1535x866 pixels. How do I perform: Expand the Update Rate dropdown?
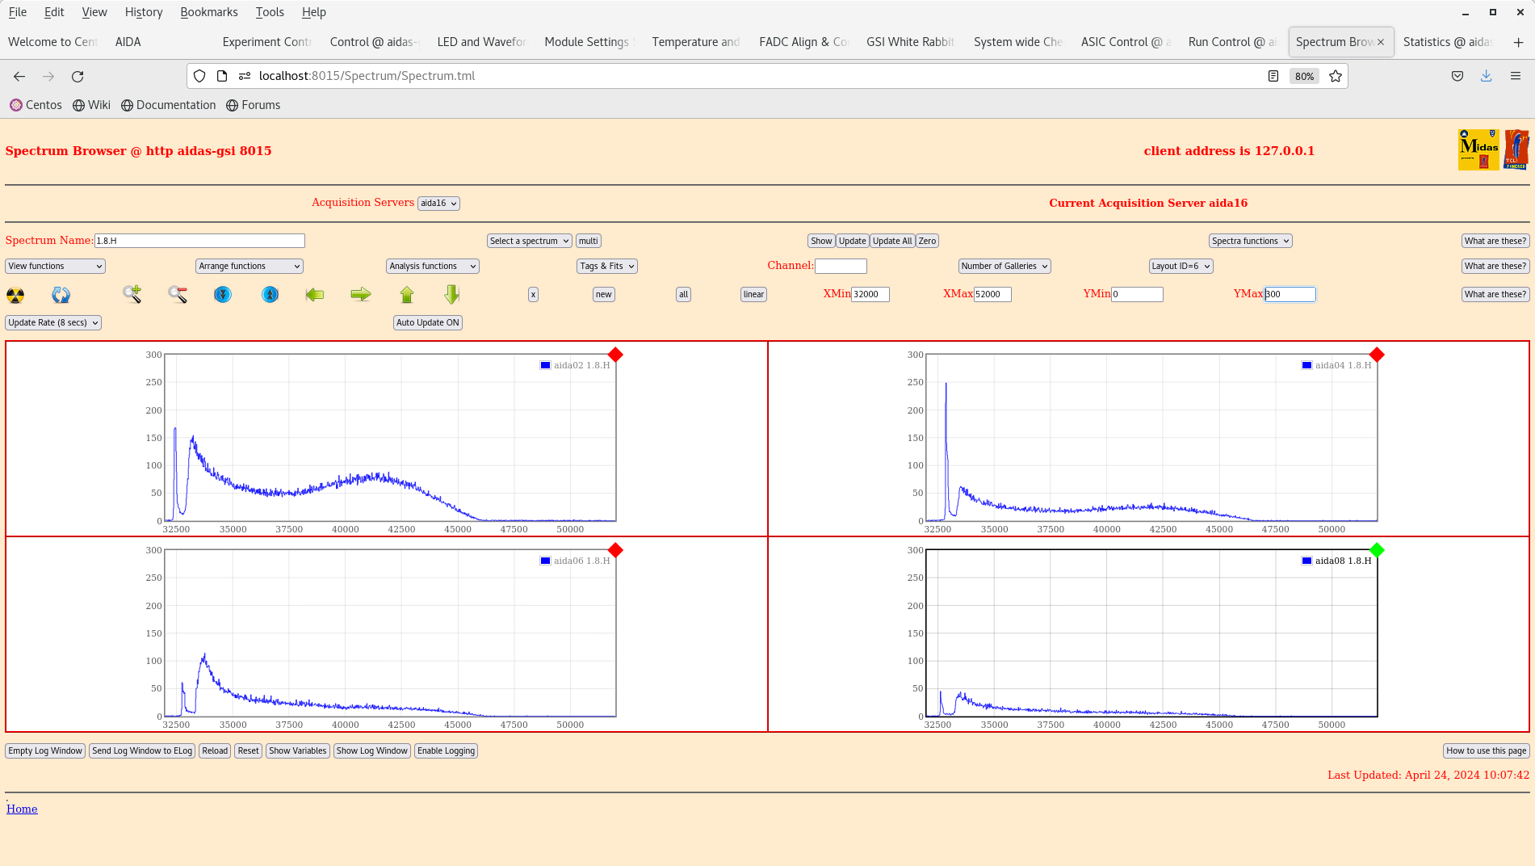tap(52, 322)
